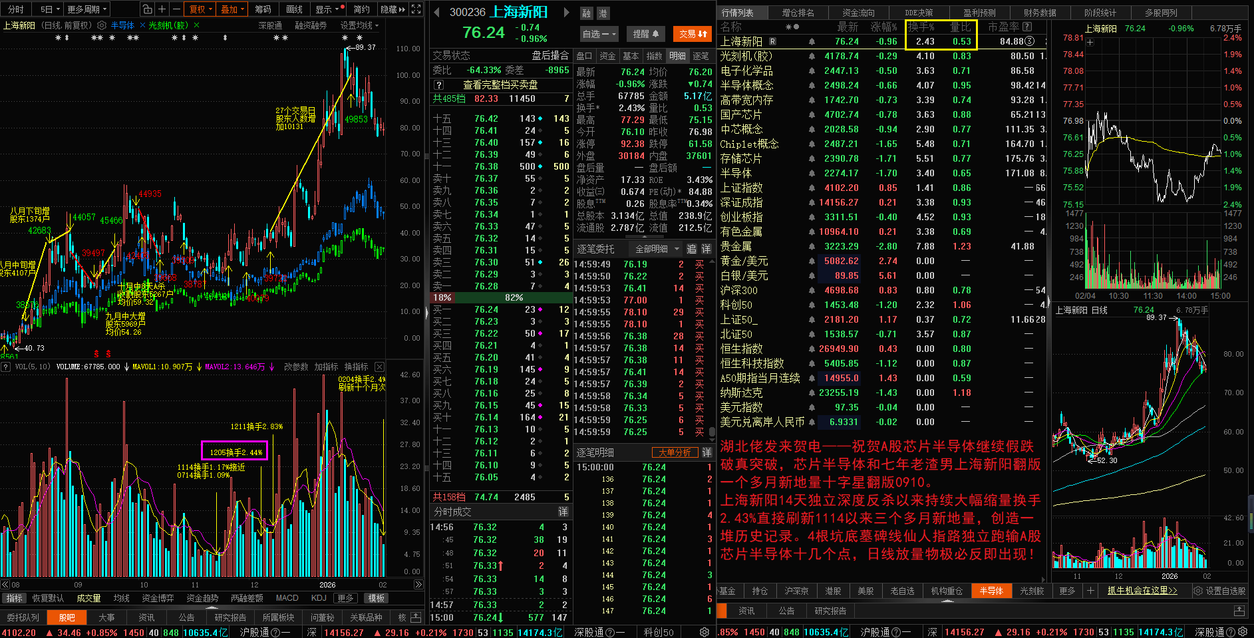
Task: Open 显示 display dropdown
Action: [327, 9]
